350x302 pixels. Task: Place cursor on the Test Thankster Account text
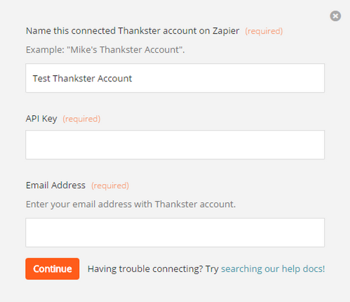[82, 79]
